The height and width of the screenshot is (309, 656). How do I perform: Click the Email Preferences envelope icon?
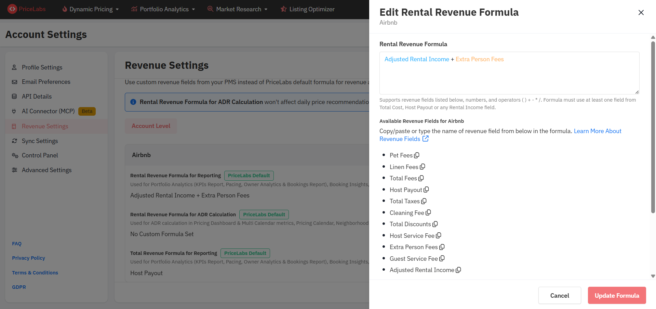tap(14, 82)
